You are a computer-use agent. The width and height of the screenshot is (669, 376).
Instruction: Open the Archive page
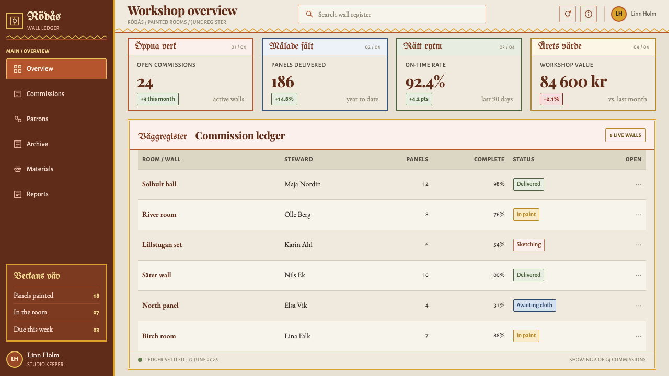pos(56,144)
